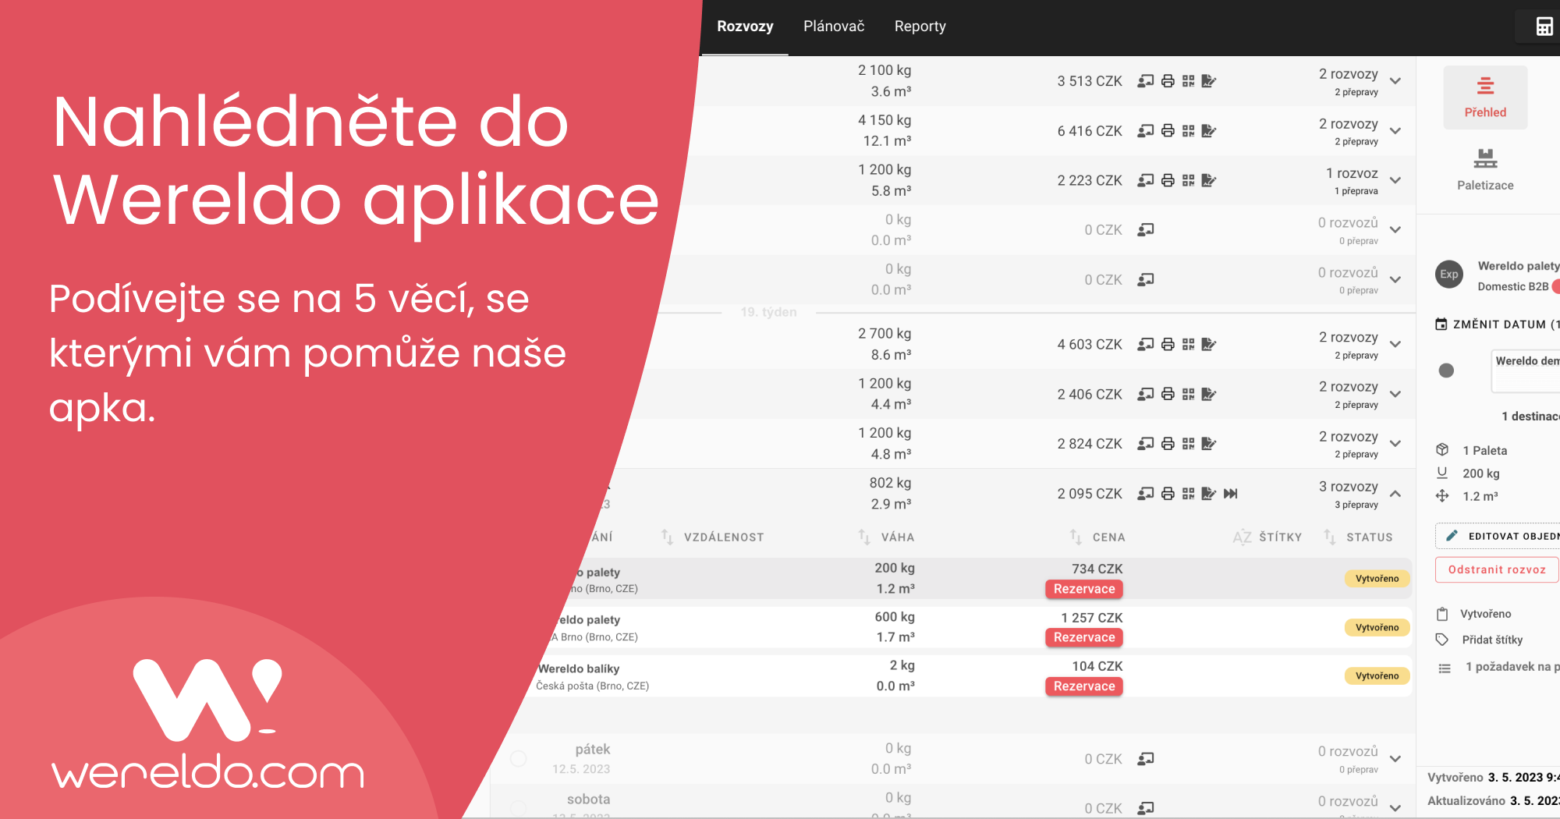Expand the 6 416 CZK day row
This screenshot has width=1560, height=819.
(x=1395, y=131)
